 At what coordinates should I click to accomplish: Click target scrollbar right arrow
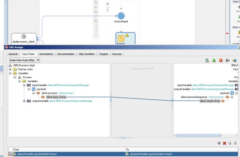236,135
